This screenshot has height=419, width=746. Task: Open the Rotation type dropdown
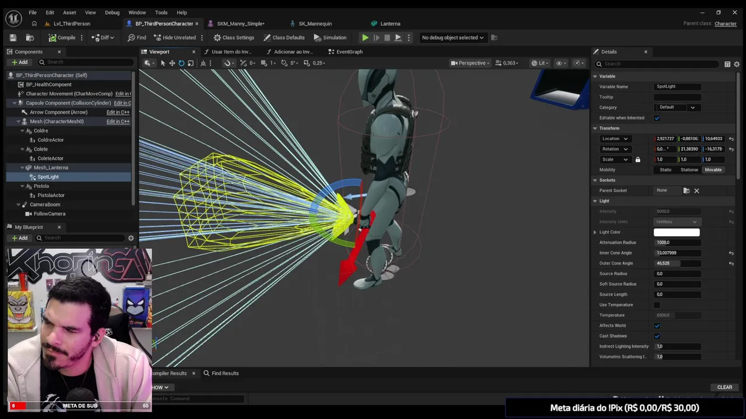(615, 149)
